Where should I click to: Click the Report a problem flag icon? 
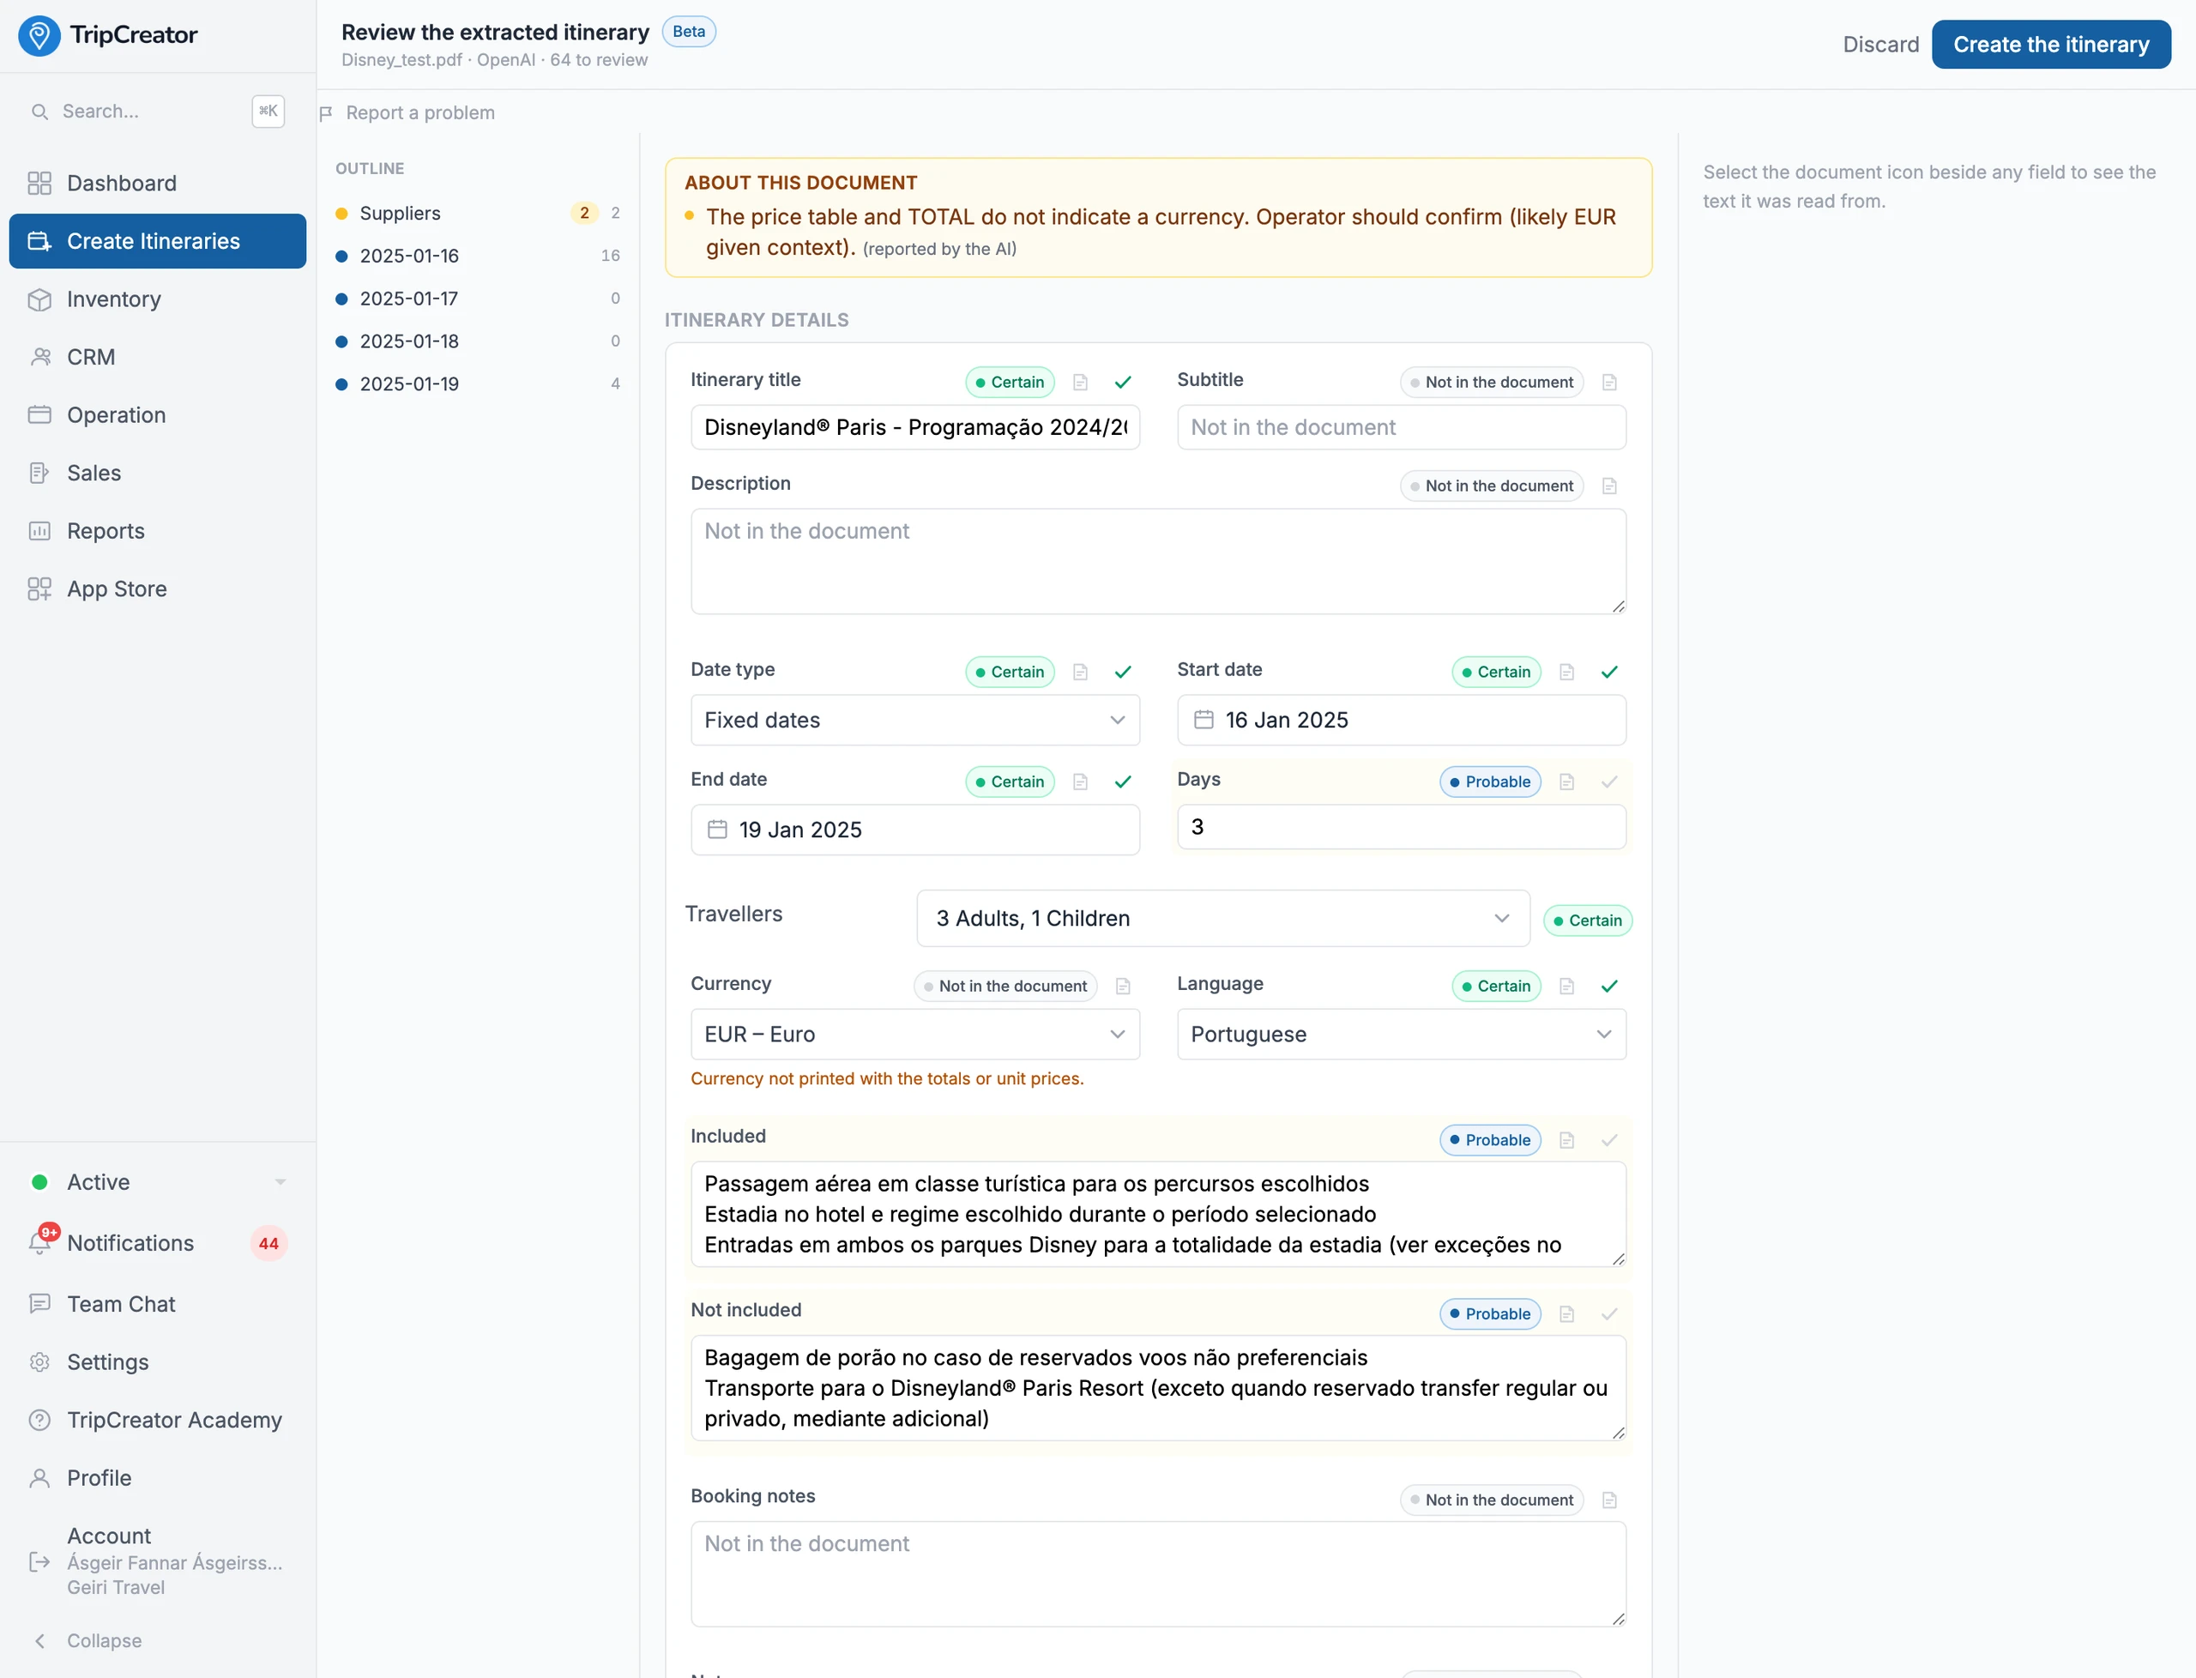326,113
